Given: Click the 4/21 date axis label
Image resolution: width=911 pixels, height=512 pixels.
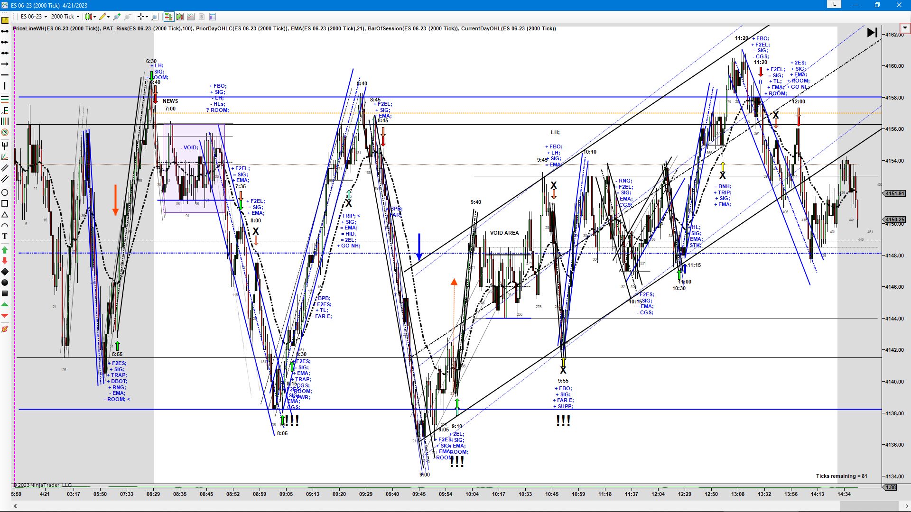Looking at the screenshot, I should [45, 494].
